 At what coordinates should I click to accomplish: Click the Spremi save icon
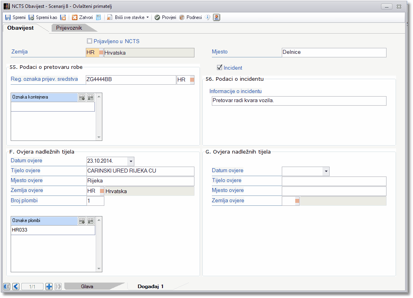(x=8, y=17)
